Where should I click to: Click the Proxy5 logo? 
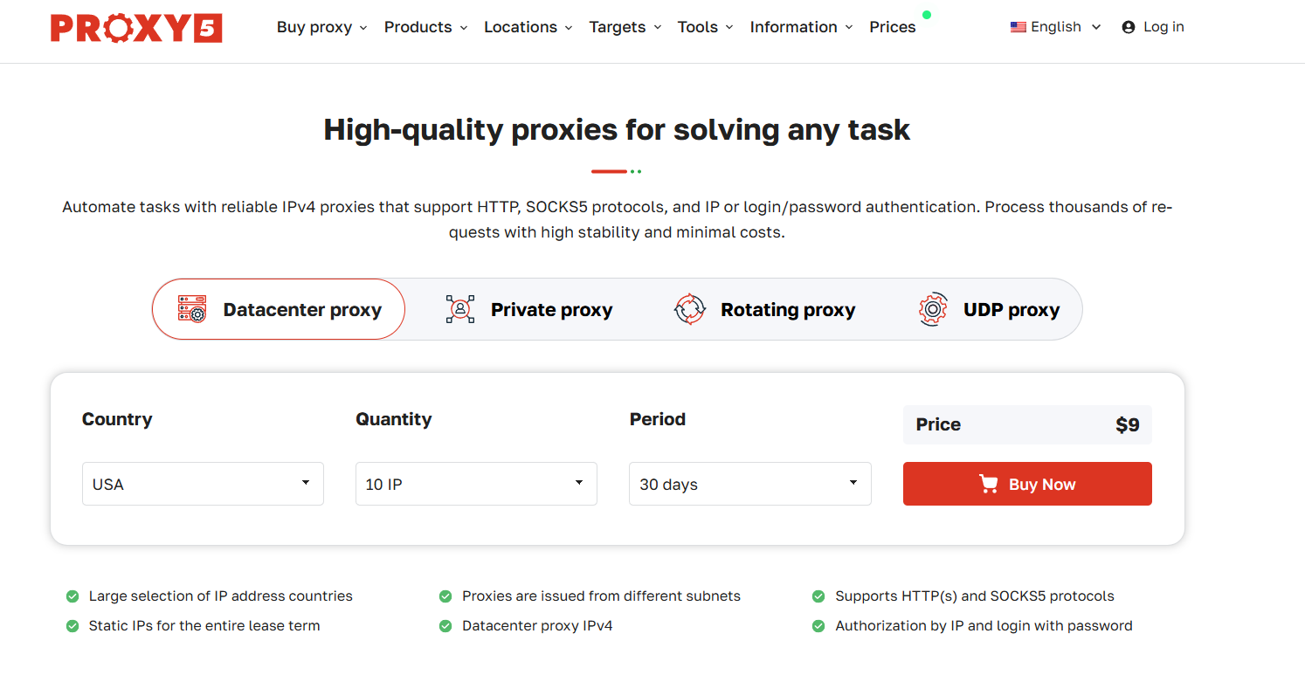[136, 28]
